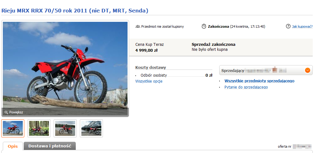Select the fourth thumbnail with the bridge
The width and height of the screenshot is (314, 153).
91,128
